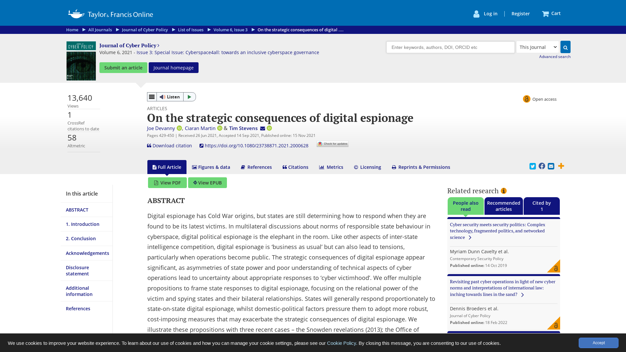The image size is (626, 352).
Task: Switch to the Metrics tab
Action: click(x=331, y=167)
